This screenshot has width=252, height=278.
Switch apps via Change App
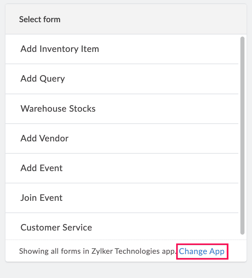(202, 252)
